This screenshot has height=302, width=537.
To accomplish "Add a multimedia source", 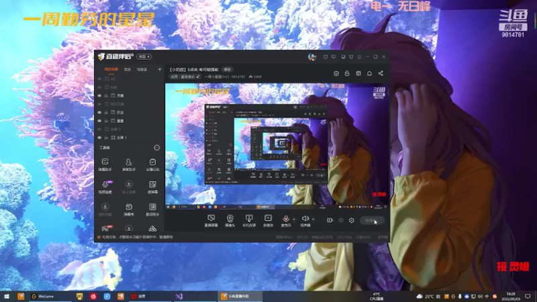I will click(x=268, y=221).
